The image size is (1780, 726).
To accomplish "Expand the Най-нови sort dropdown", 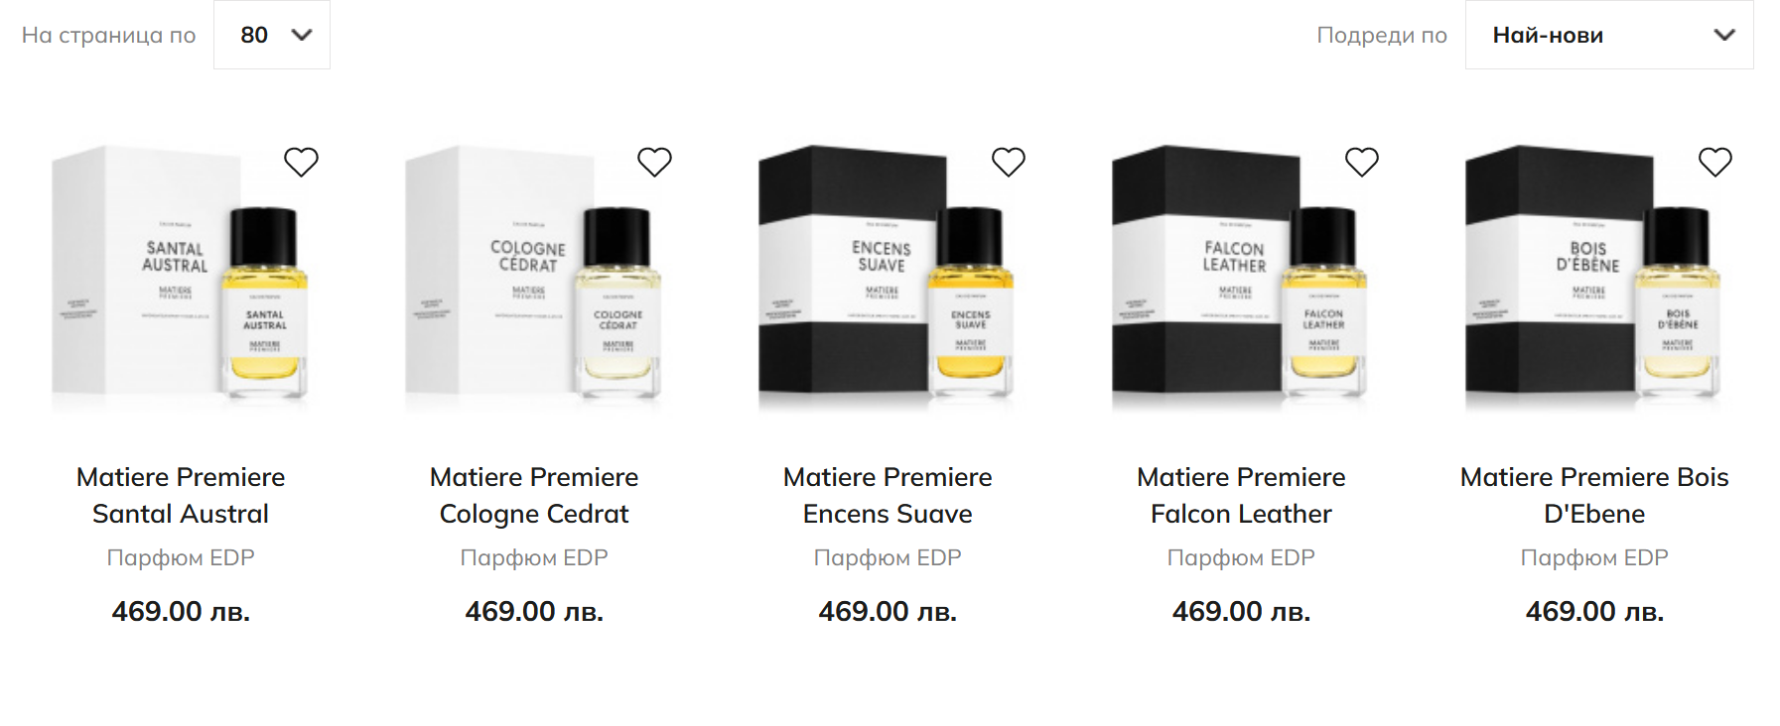I will (1609, 35).
